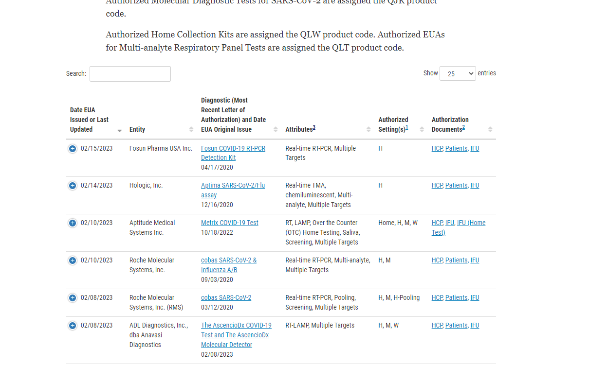Open Attributes footnote 3 link
589x365 pixels.
click(314, 127)
